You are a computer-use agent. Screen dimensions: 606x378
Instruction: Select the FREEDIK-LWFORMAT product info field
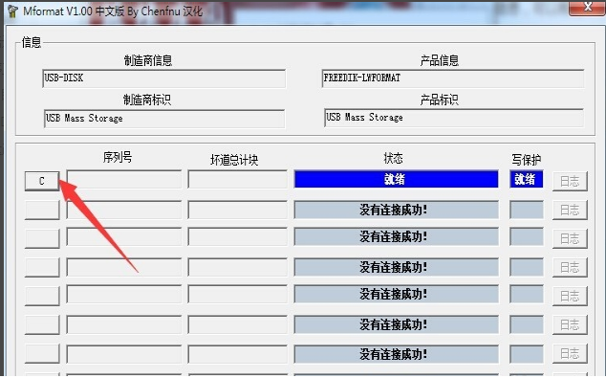[452, 78]
